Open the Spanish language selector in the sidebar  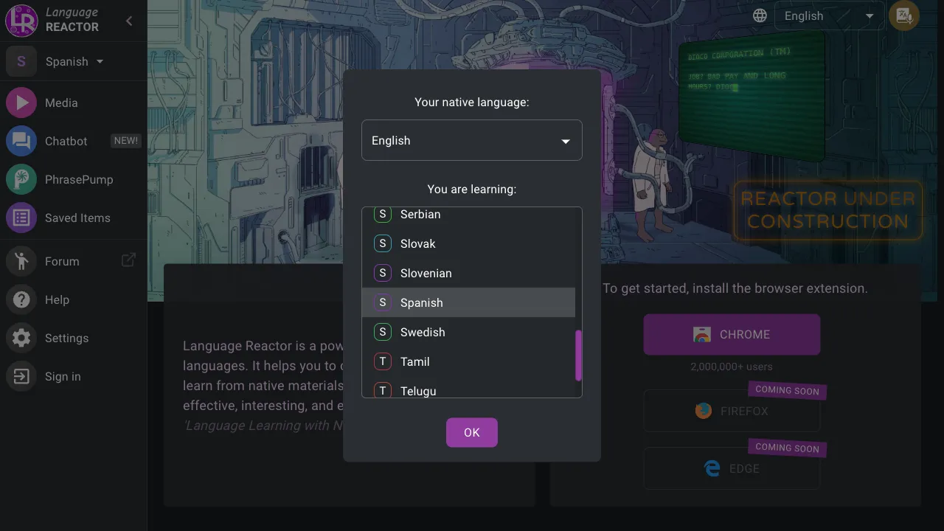click(74, 62)
